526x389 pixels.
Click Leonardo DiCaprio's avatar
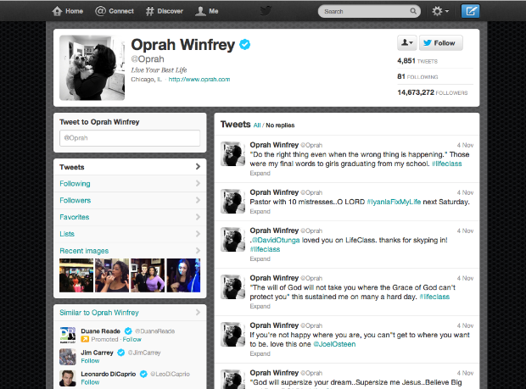(x=68, y=378)
